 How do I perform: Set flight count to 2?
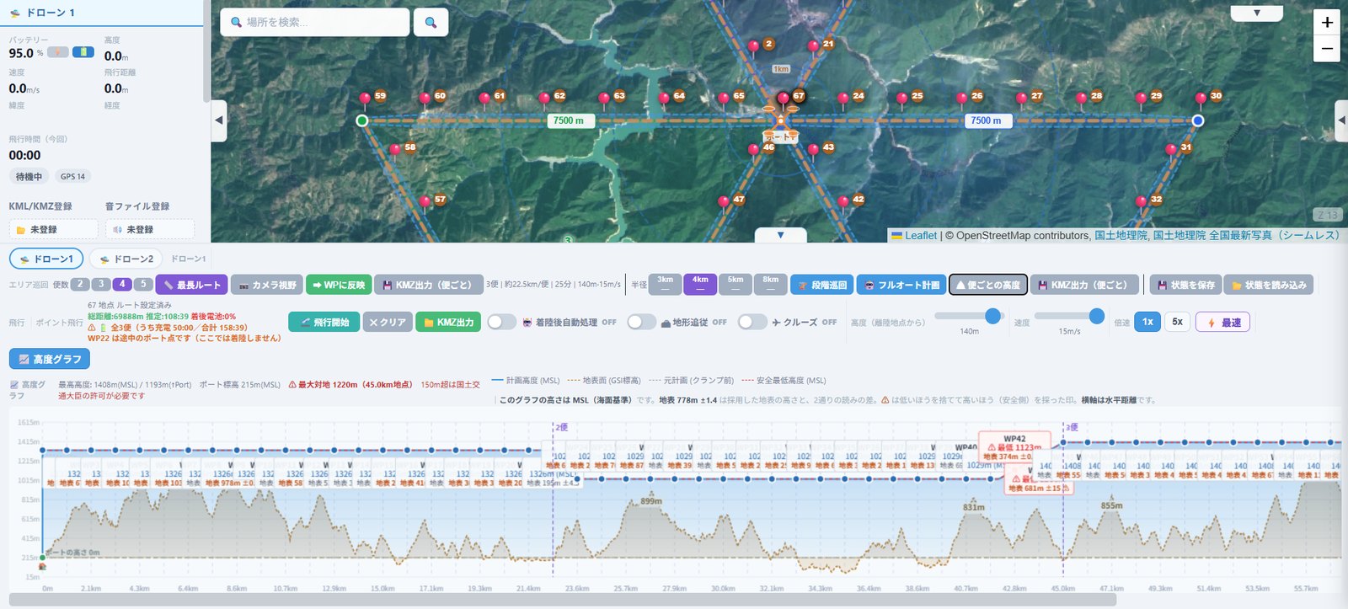pyautogui.click(x=80, y=284)
